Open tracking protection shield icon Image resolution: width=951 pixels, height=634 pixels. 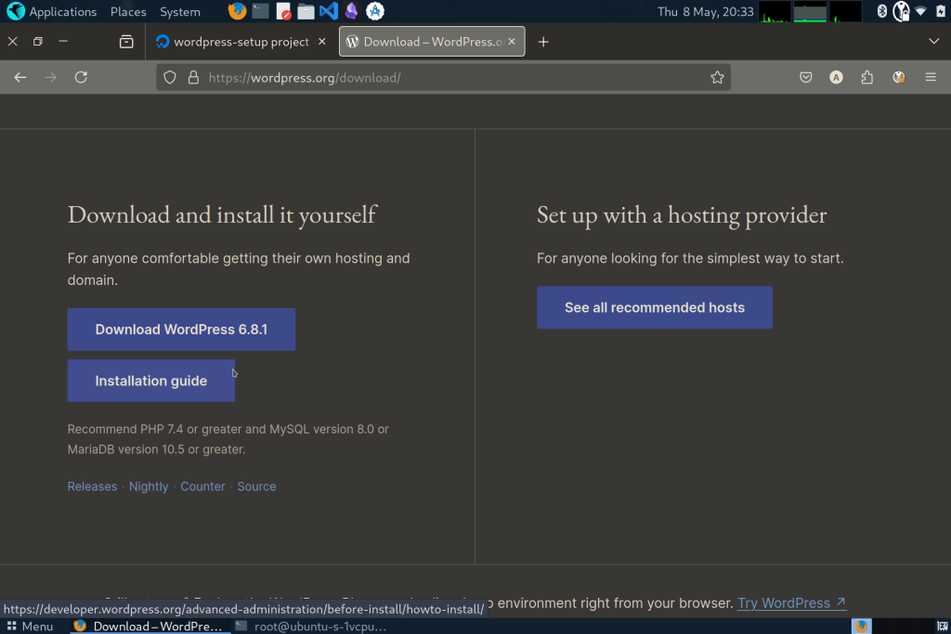tap(170, 78)
